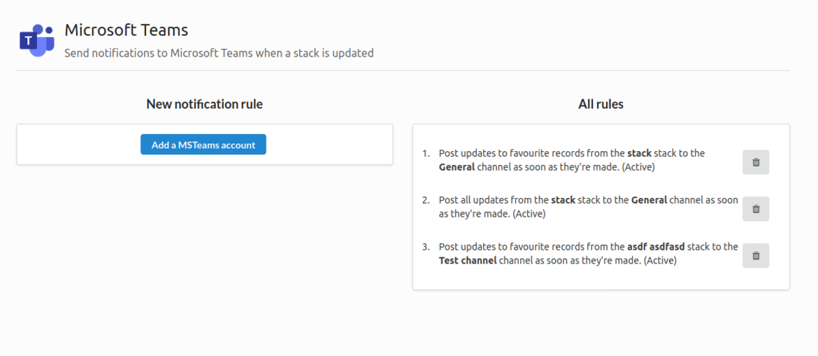Click the Send notifications subtitle text
Image resolution: width=818 pixels, height=356 pixels.
[x=219, y=52]
